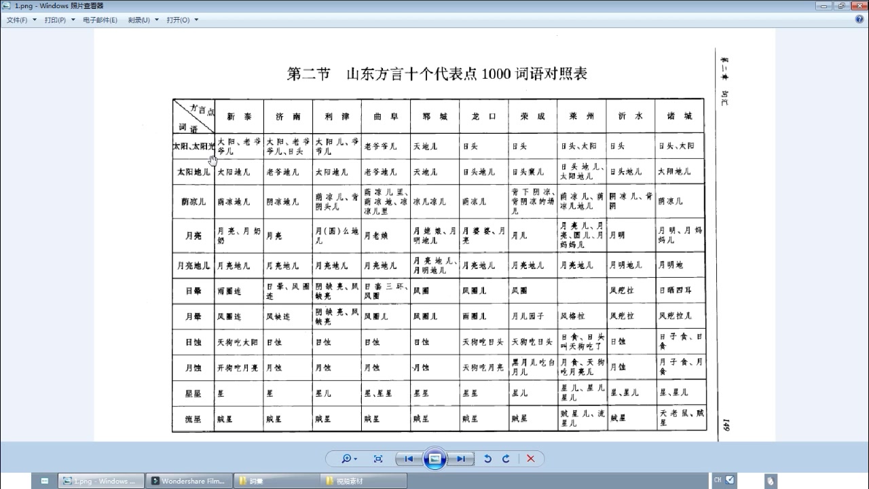This screenshot has height=489, width=869.
Task: Click the row label 月晕
Action: coord(193,316)
